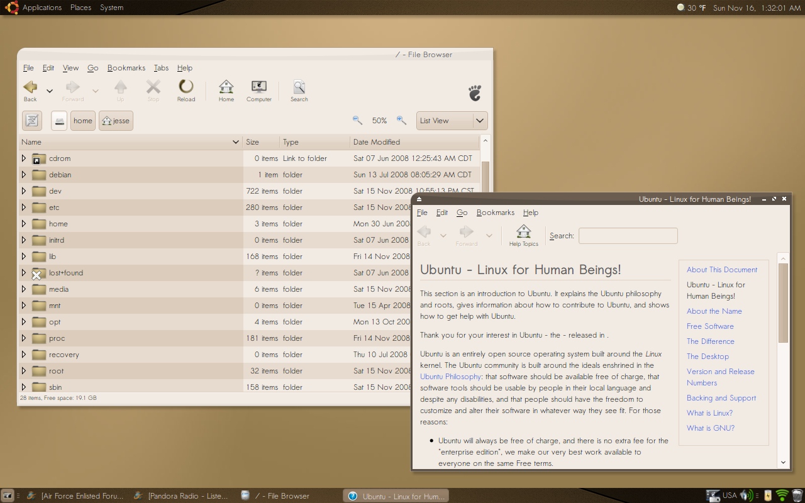Open the Trash icon in bottom panel
The width and height of the screenshot is (805, 503).
coord(797,495)
